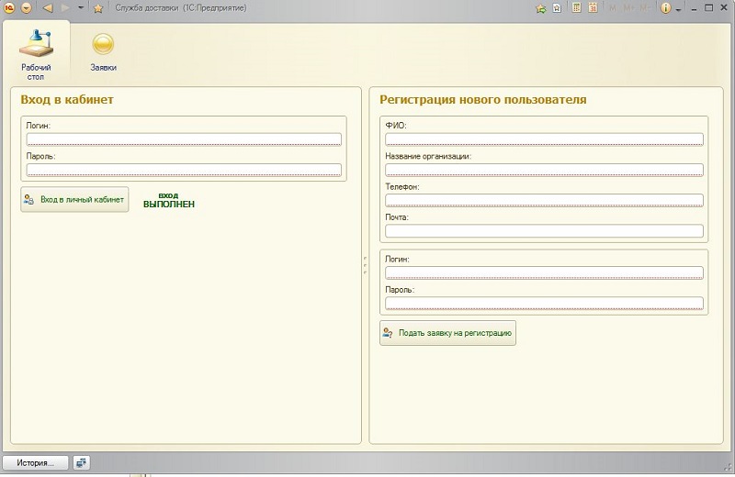Viewport: 735px width, 477px height.
Task: Open the calendar icon in the toolbar
Action: point(594,8)
